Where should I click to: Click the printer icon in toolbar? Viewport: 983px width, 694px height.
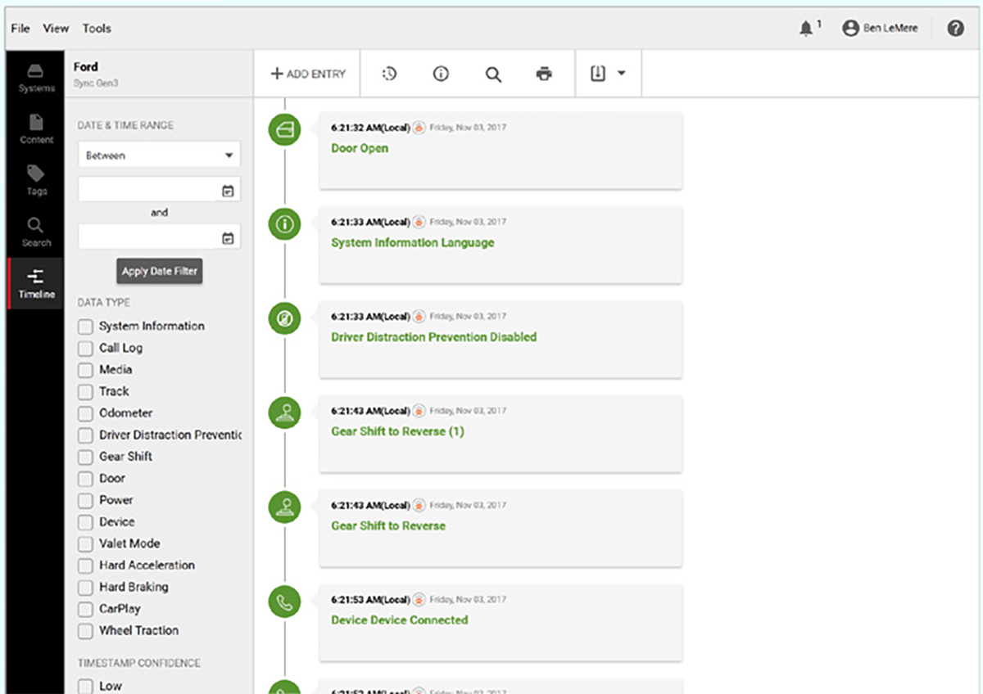point(544,74)
